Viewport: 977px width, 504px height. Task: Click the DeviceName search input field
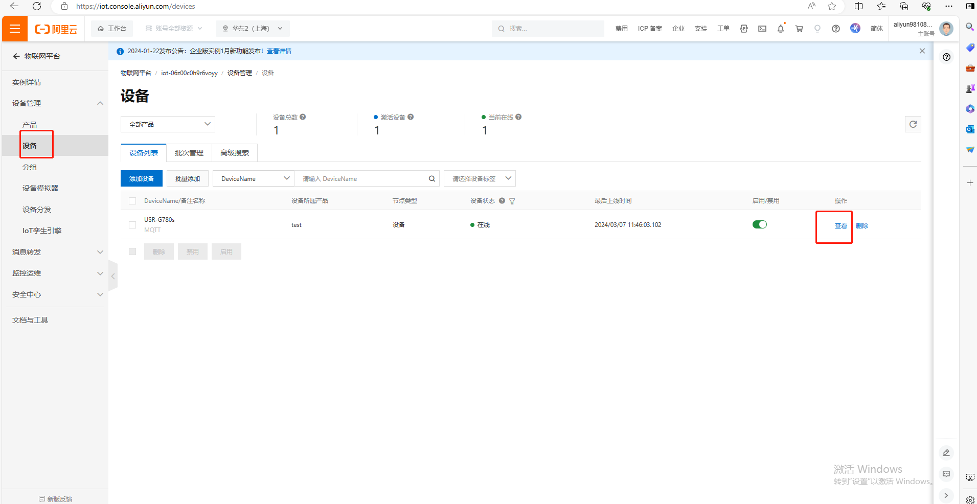(x=363, y=179)
